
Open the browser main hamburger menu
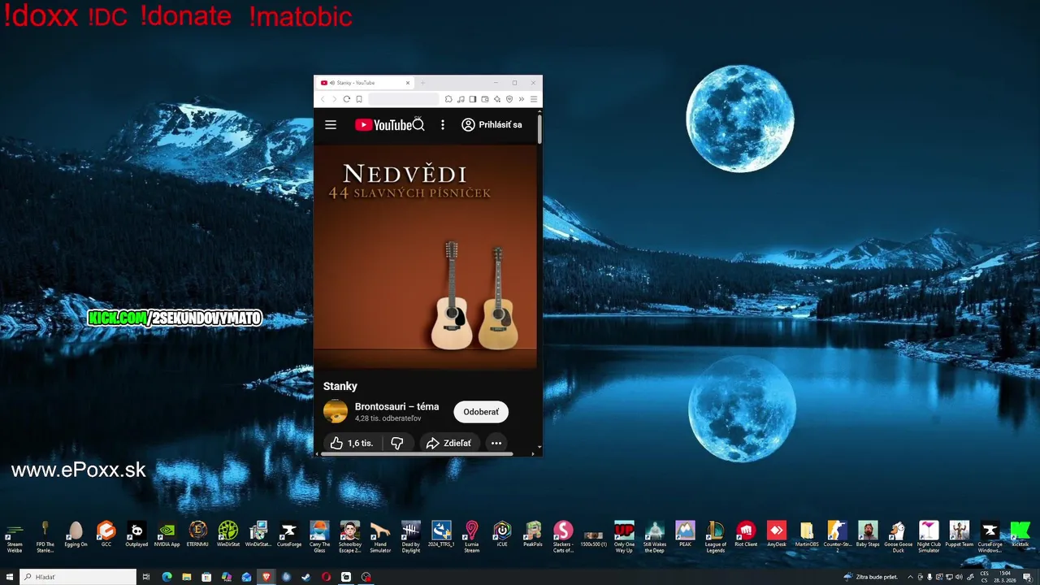(534, 99)
